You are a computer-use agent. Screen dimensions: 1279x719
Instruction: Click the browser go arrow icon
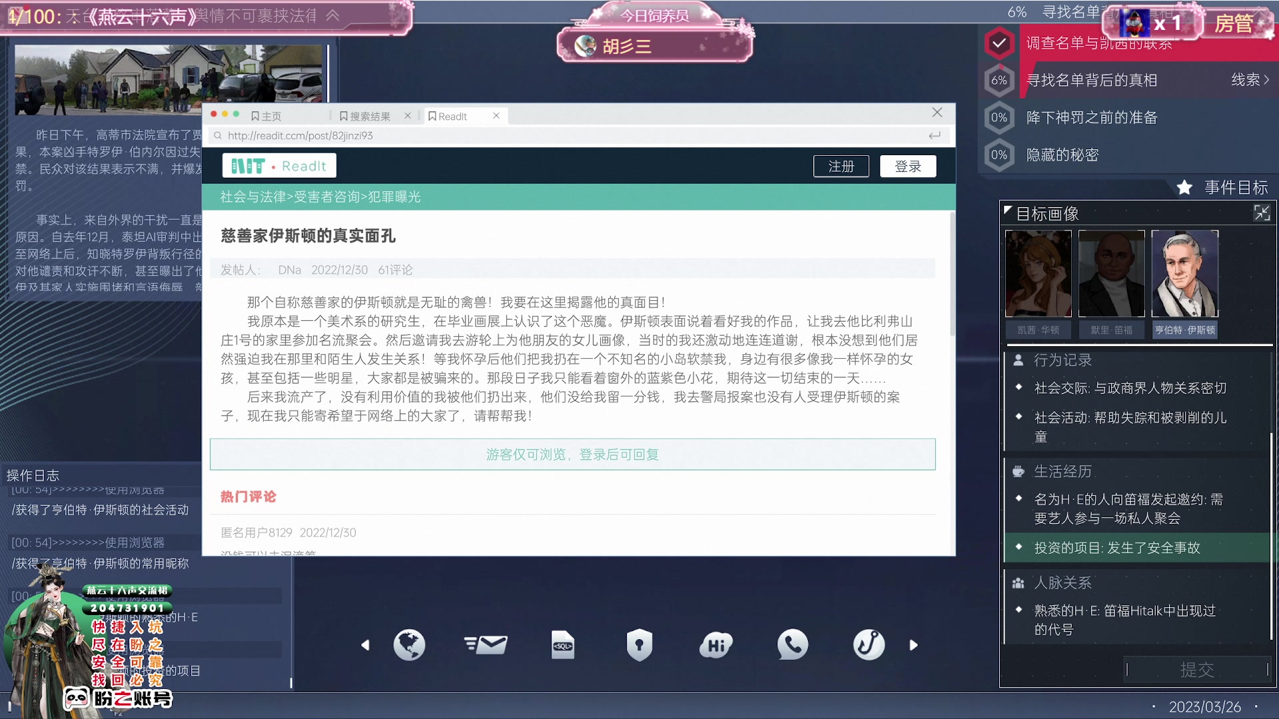(x=935, y=135)
